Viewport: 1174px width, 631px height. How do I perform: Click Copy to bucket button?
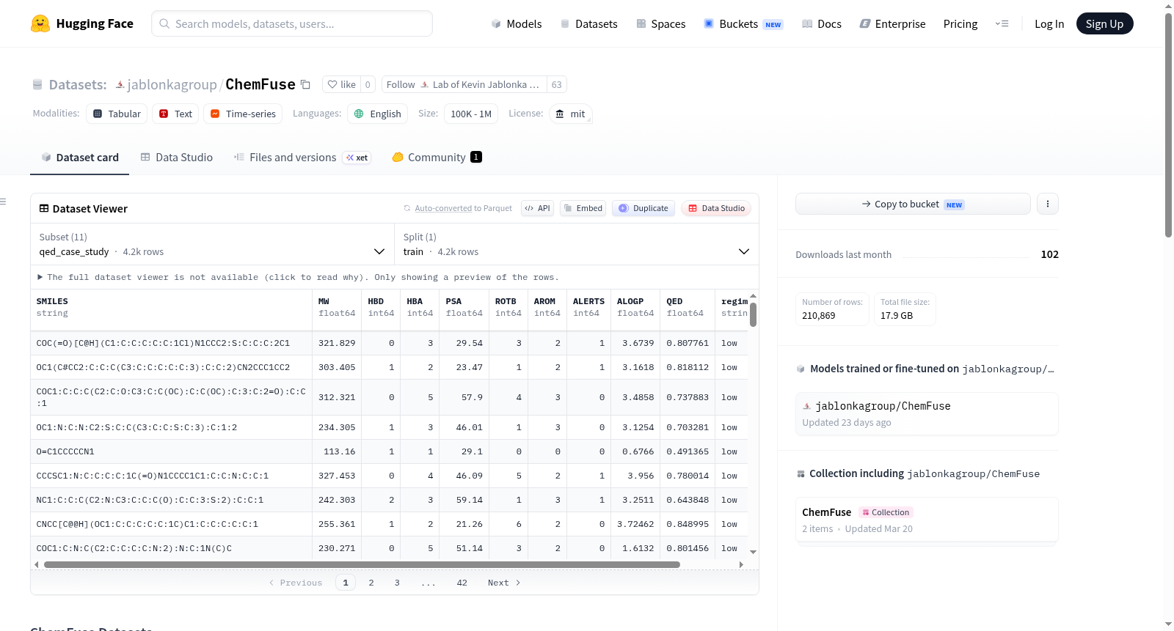pyautogui.click(x=913, y=204)
